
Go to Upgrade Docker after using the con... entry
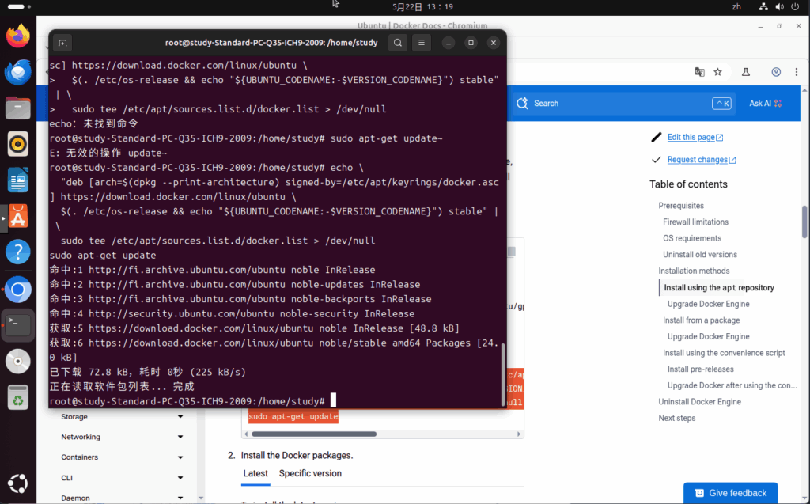(x=732, y=385)
